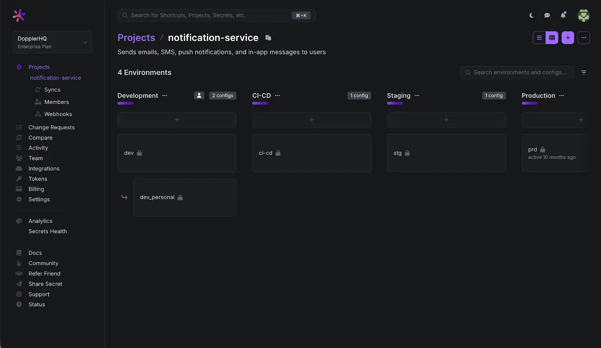Click Projects breadcrumb link
The image size is (601, 348).
click(136, 38)
